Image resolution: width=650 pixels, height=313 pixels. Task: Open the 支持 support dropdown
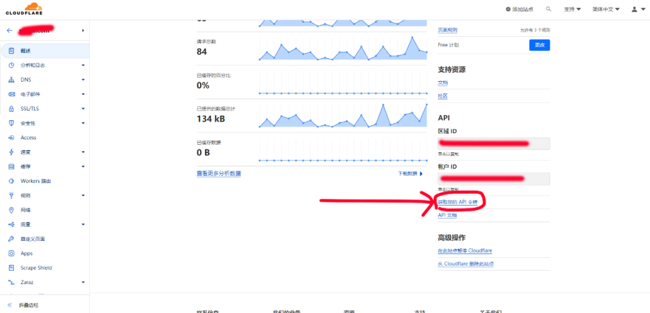(572, 9)
